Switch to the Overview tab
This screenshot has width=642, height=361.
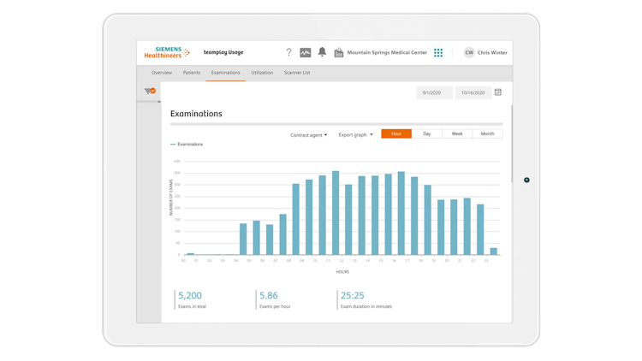coord(162,73)
